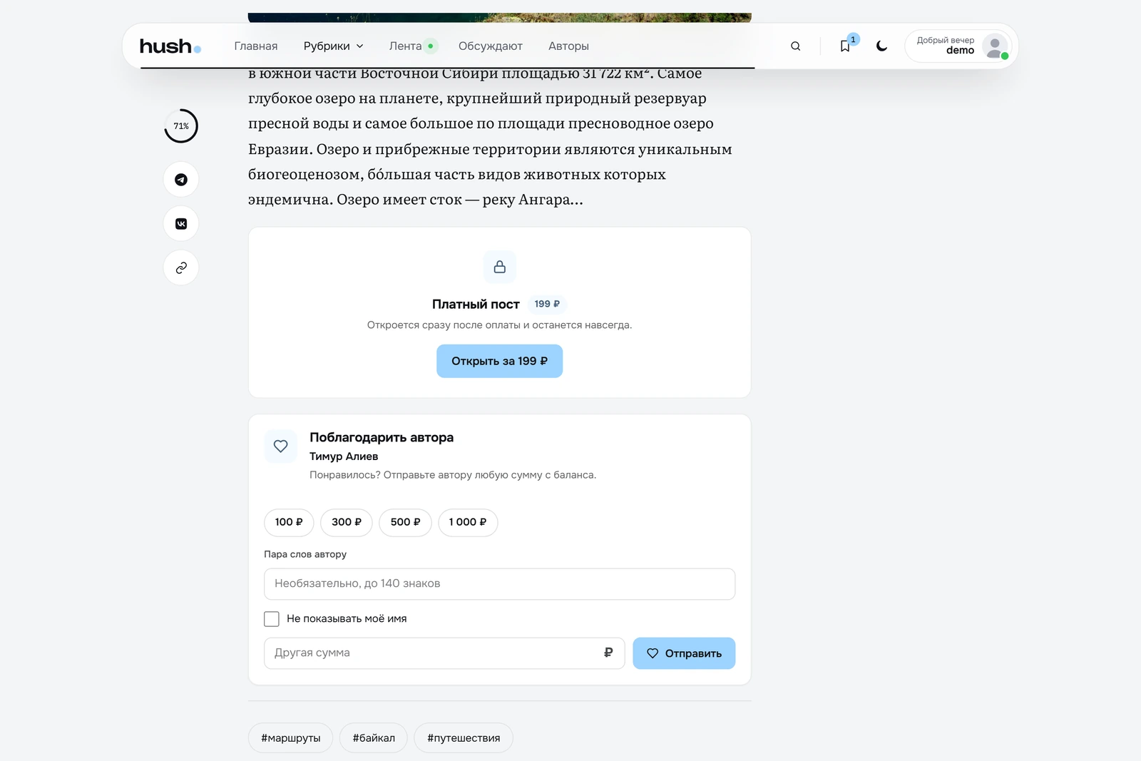Screen dimensions: 1141x761
Task: Open the search icon in header
Action: click(796, 46)
